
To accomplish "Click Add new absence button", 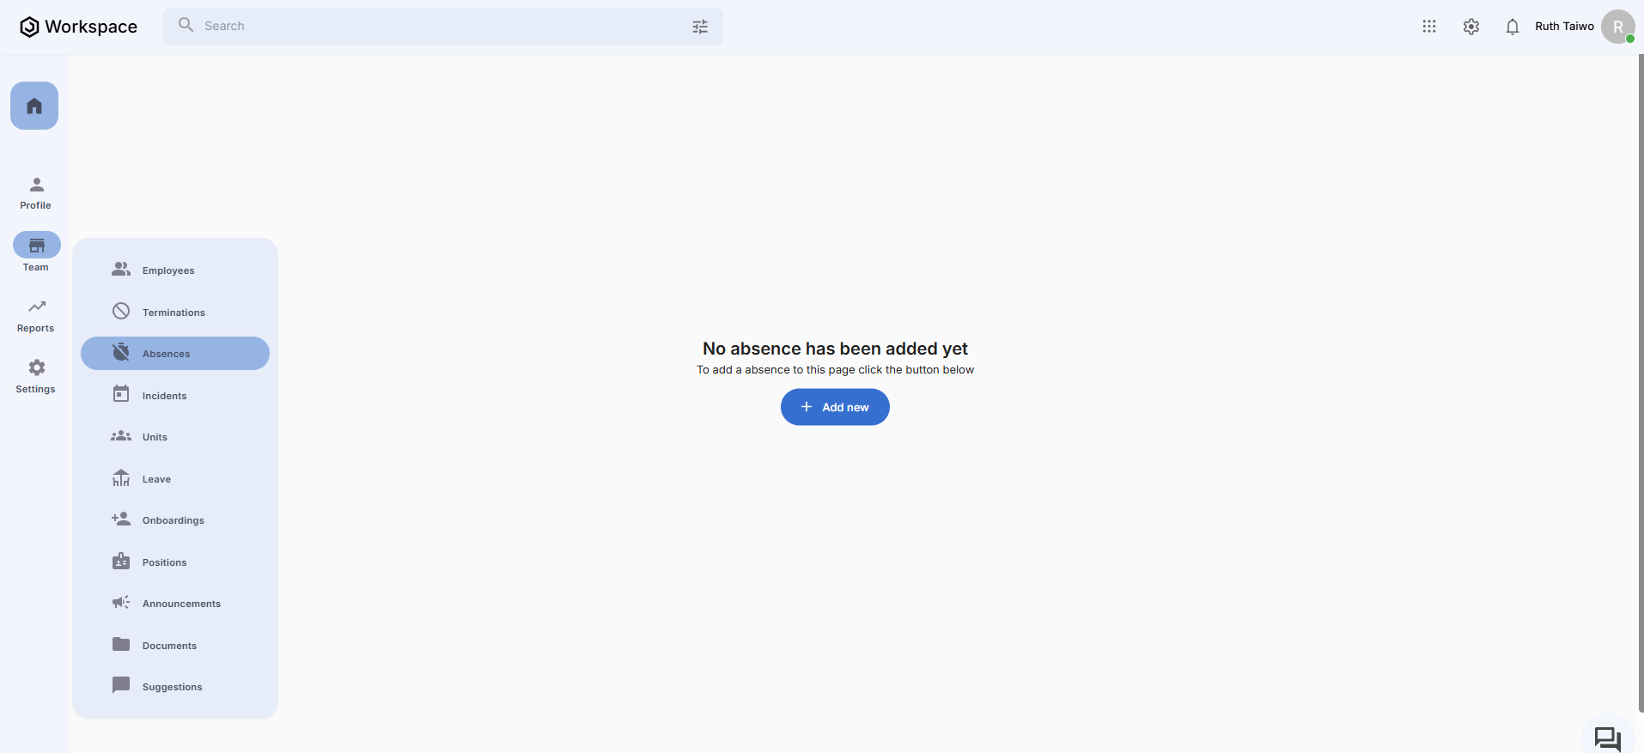I will [835, 407].
